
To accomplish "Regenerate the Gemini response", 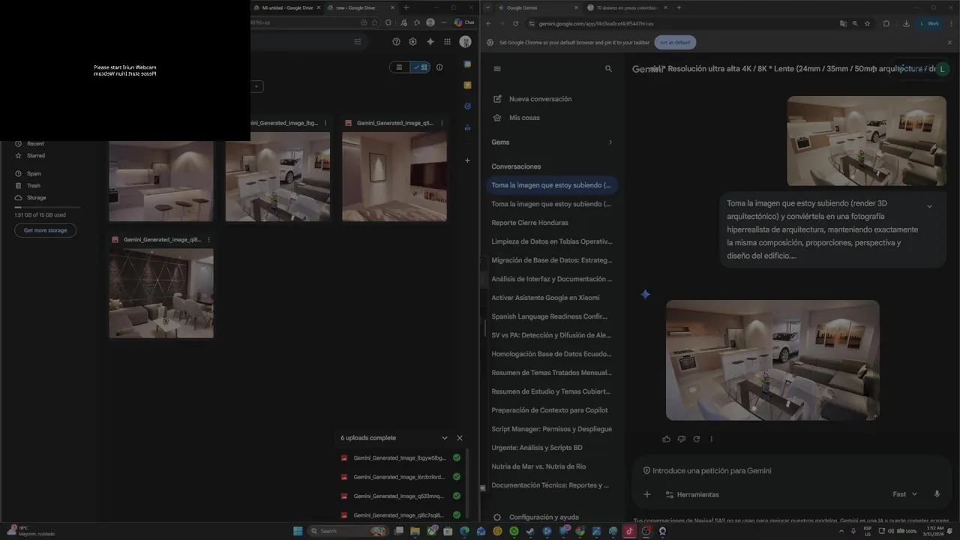I will (x=696, y=439).
